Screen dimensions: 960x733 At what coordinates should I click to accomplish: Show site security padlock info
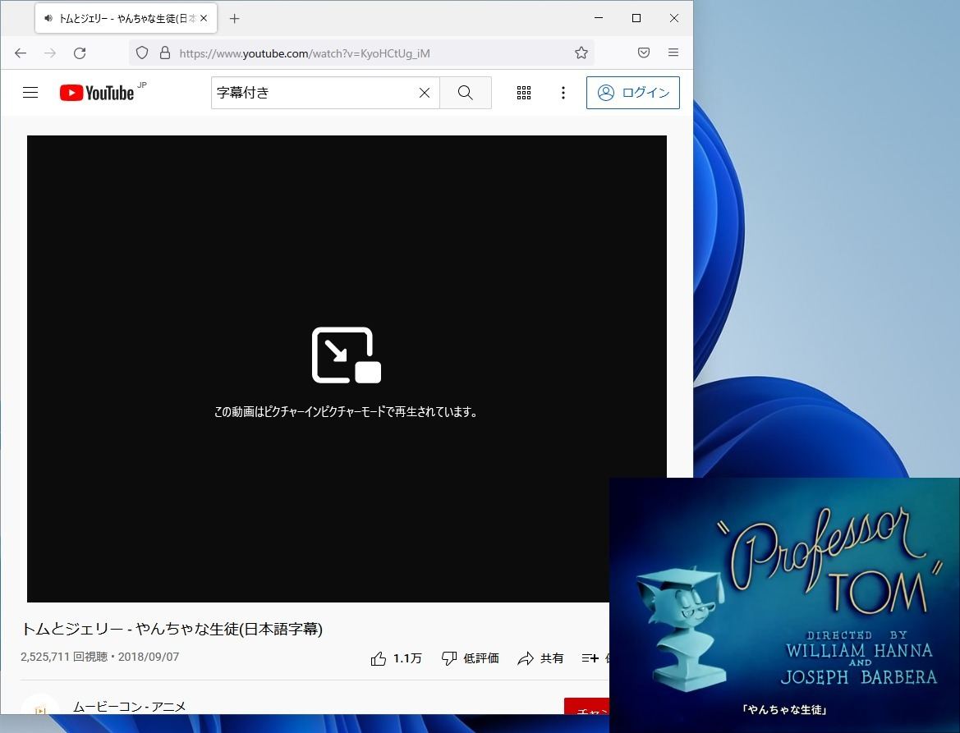pyautogui.click(x=165, y=53)
